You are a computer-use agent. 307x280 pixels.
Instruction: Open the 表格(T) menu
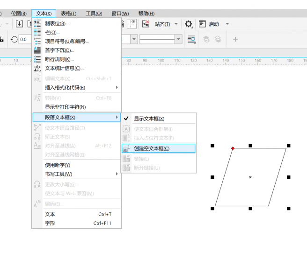(69, 13)
